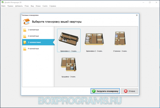
Task: Select the 4-комнатные category
Action: click(38, 49)
